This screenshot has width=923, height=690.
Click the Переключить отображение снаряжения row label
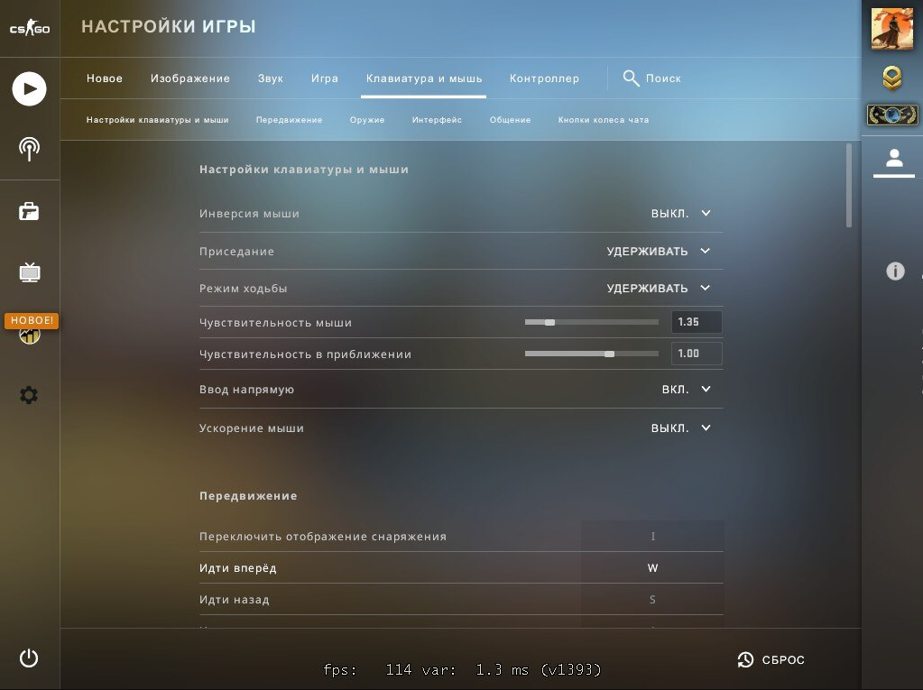click(323, 537)
